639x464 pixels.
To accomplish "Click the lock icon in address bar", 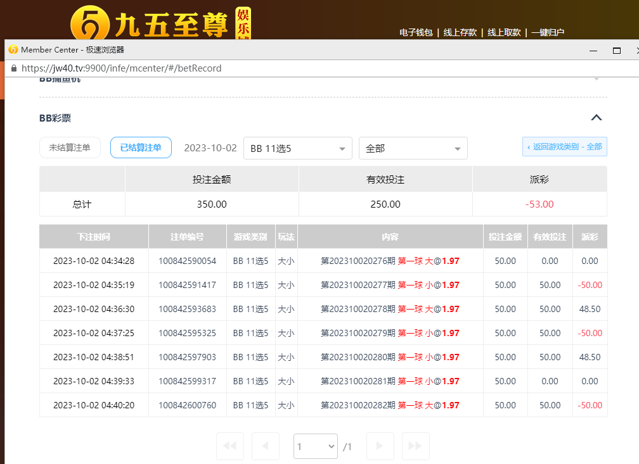I will click(13, 68).
